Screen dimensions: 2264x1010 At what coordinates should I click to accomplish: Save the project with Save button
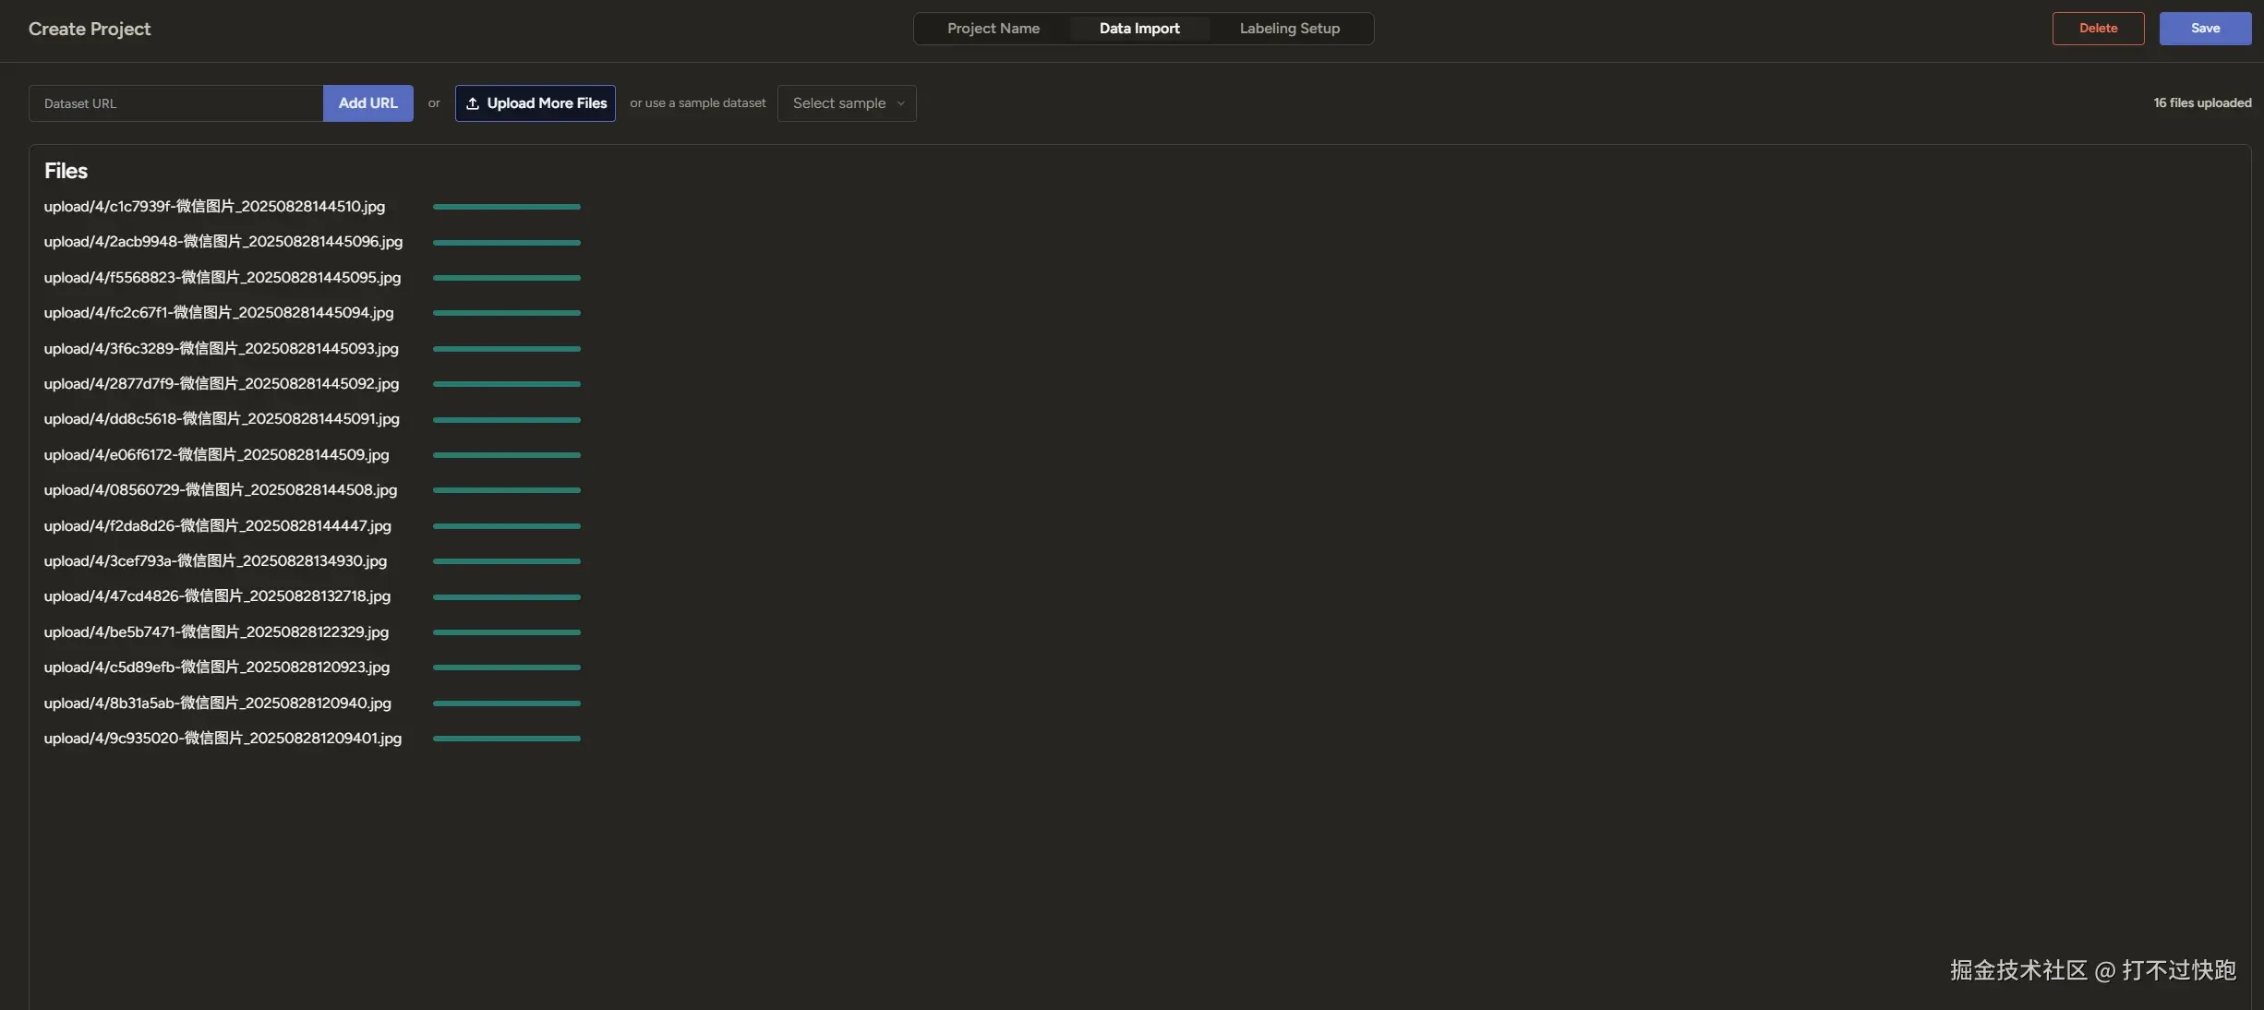coord(2205,29)
